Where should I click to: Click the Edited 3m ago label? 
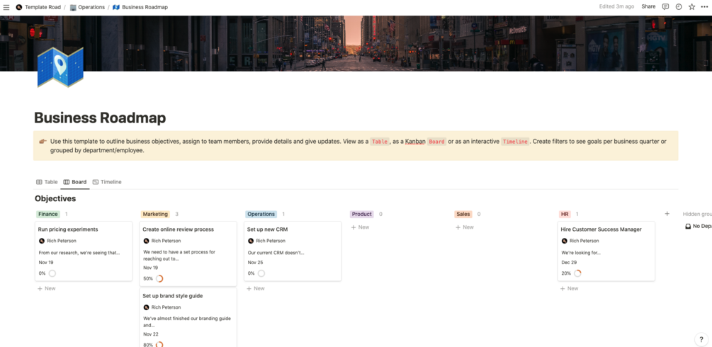[616, 7]
